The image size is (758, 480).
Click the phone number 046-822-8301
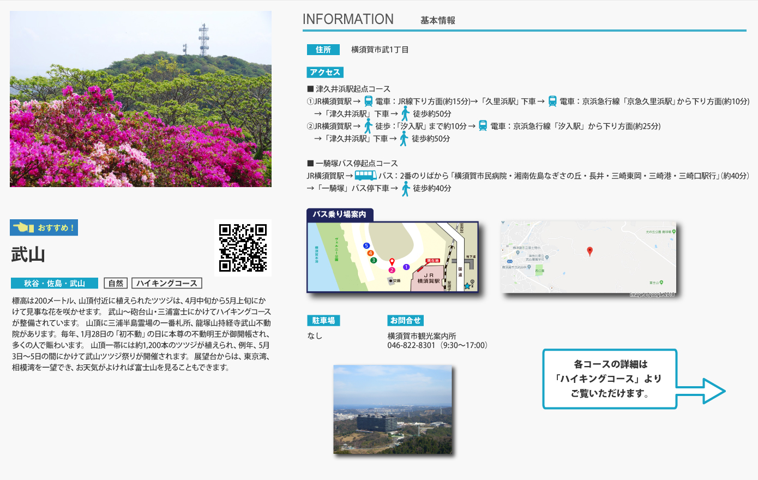click(411, 345)
